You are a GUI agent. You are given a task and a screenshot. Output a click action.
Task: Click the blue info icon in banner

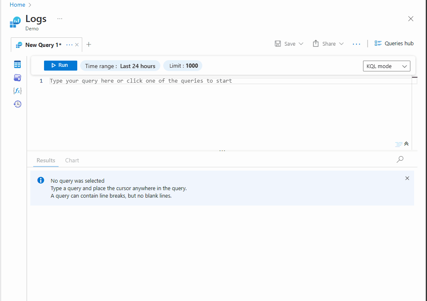point(41,180)
